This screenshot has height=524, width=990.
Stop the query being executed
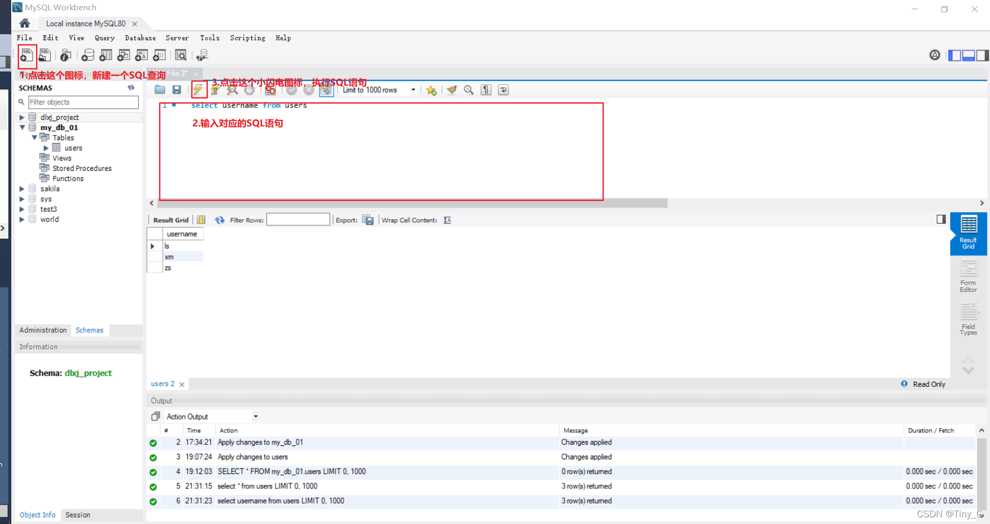[250, 90]
